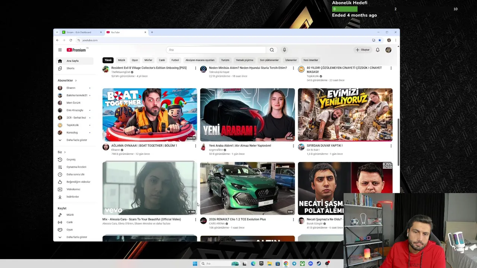Go back in Chrome browser
The height and width of the screenshot is (268, 477).
coord(57,40)
